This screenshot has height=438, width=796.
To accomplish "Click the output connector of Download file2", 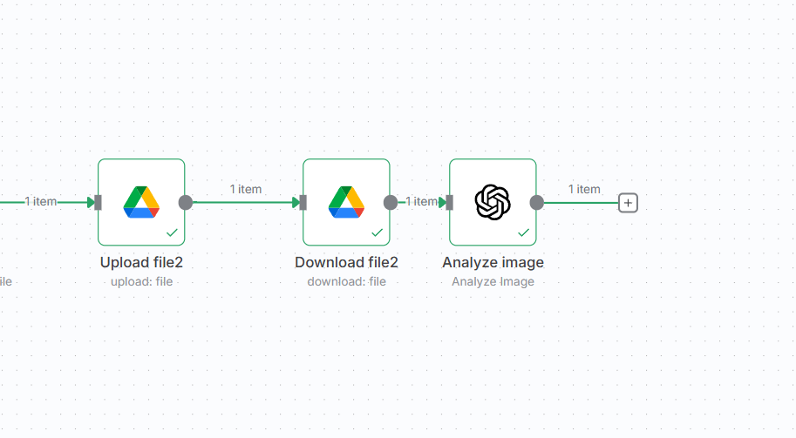I will pos(391,202).
